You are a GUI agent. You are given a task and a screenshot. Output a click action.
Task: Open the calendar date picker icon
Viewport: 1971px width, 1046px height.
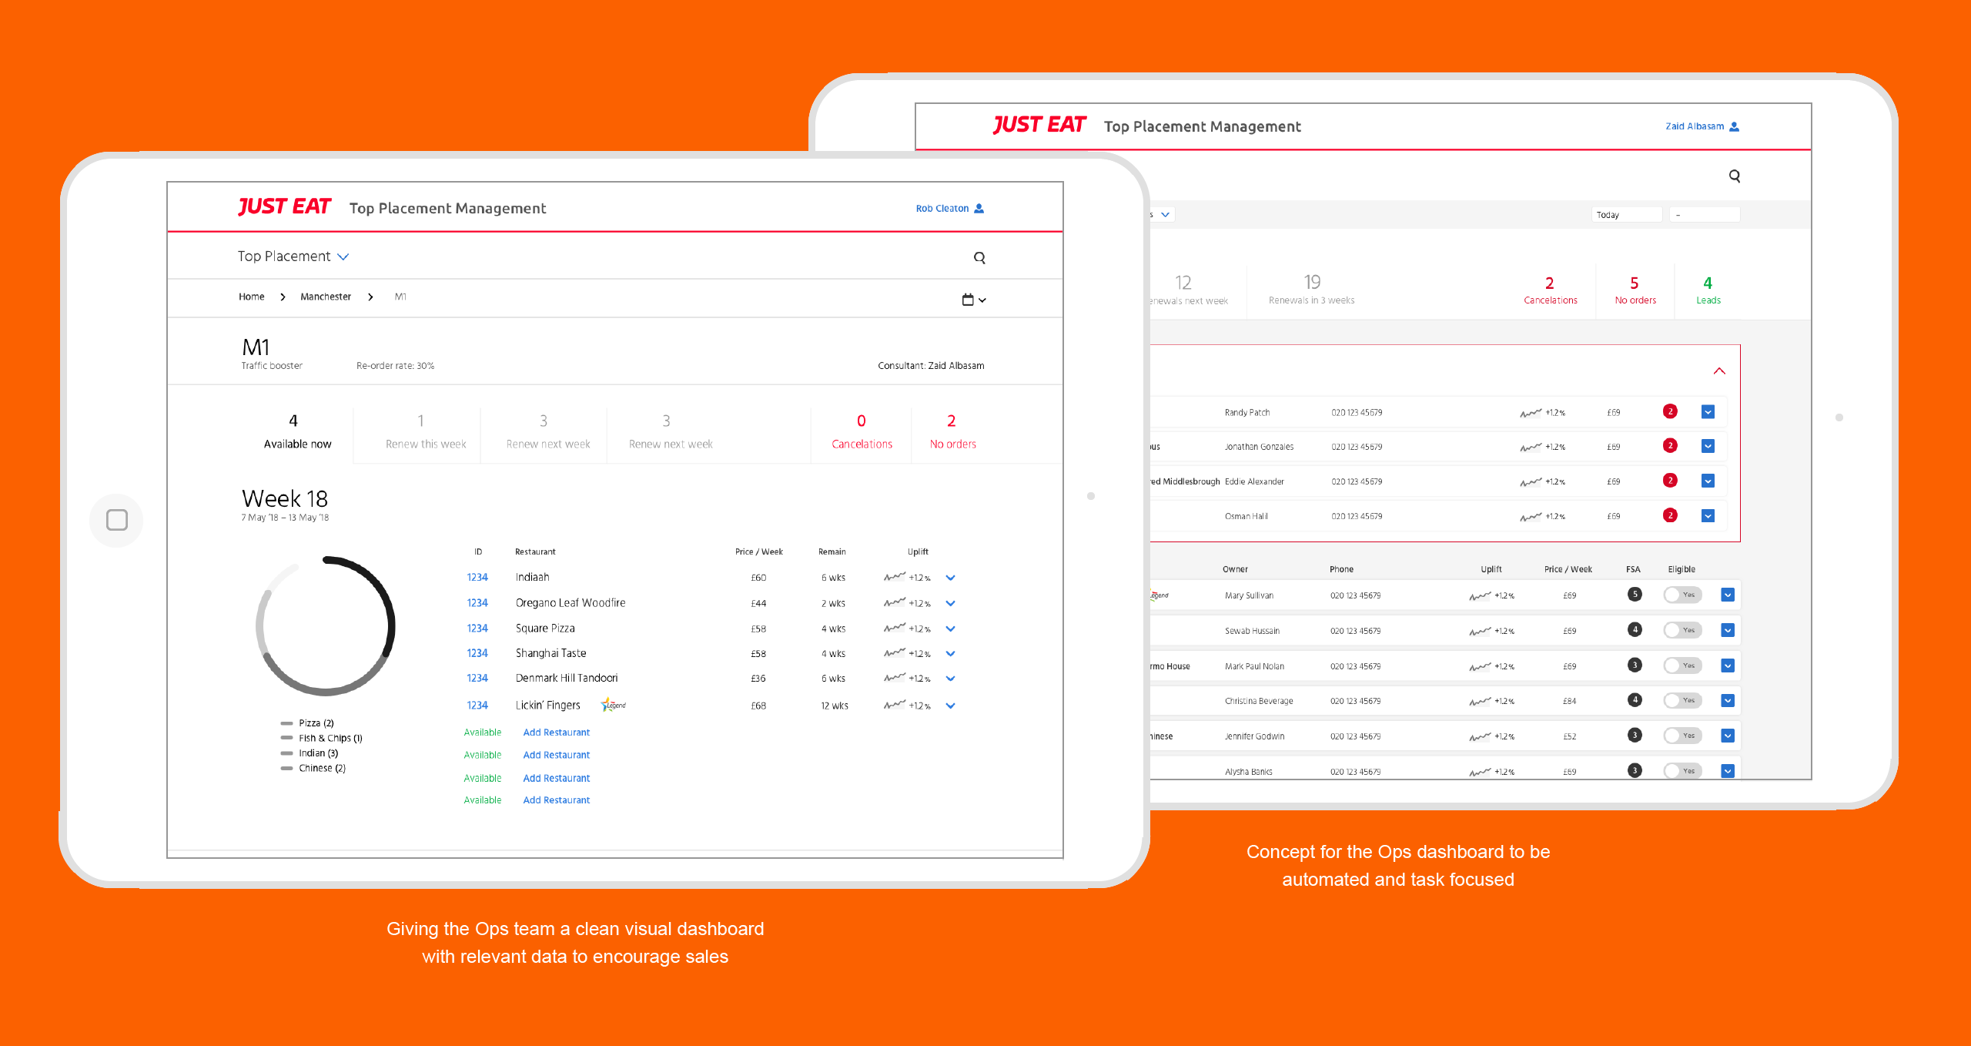click(x=969, y=300)
